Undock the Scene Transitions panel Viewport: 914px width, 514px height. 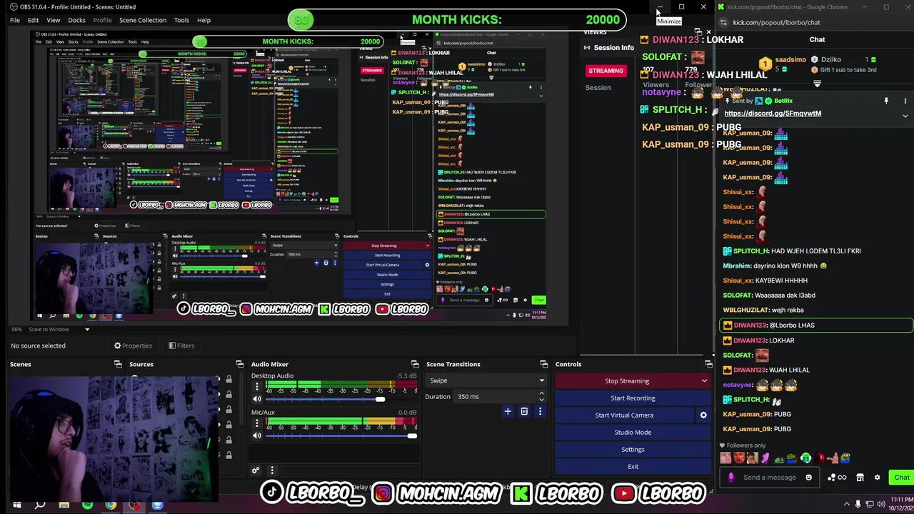[544, 364]
